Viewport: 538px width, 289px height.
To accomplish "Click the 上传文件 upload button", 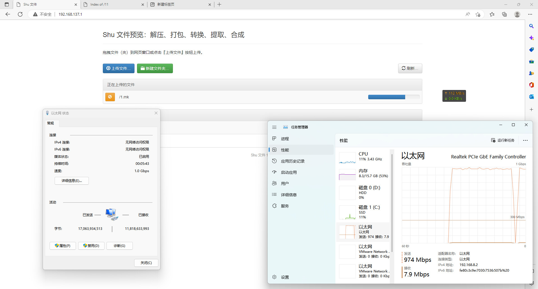I will pos(119,68).
